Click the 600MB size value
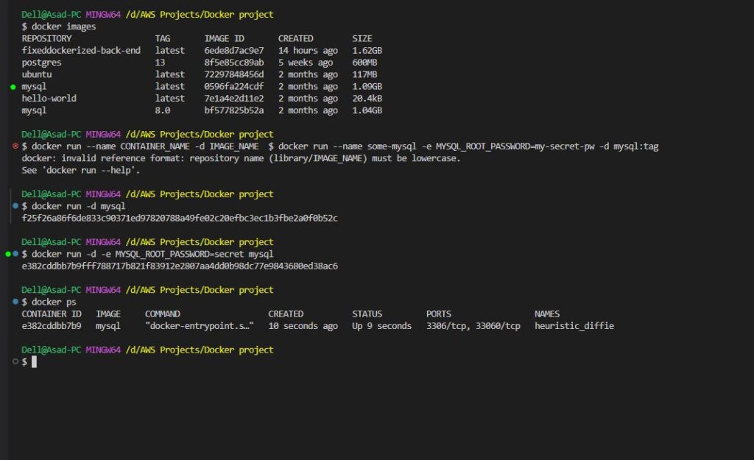Viewport: 754px width, 460px height. [364, 63]
